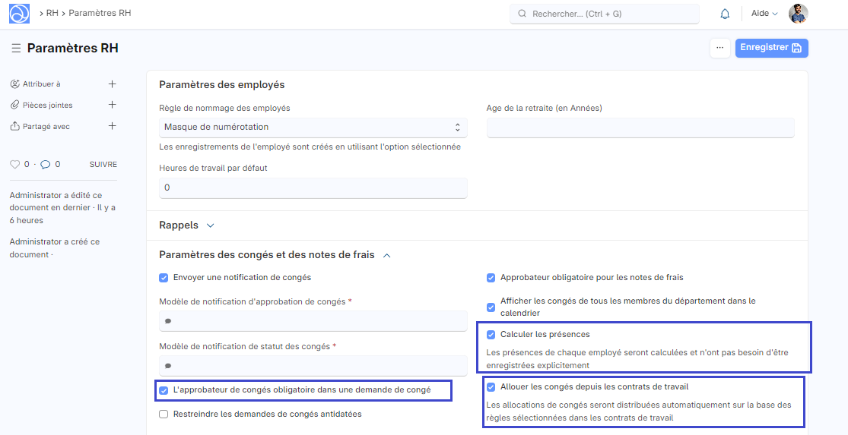Click the app logo home icon
Screen dimensions: 848x435
point(19,14)
